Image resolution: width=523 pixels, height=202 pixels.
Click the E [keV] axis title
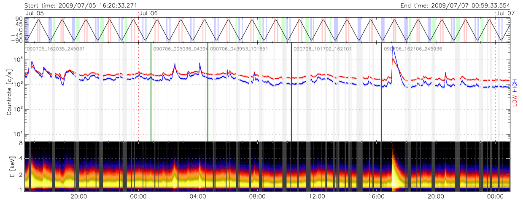coord(10,166)
